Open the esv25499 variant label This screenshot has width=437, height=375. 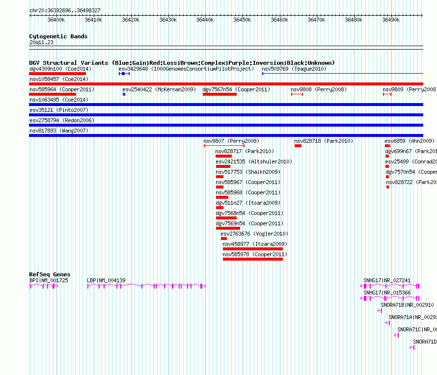point(411,161)
